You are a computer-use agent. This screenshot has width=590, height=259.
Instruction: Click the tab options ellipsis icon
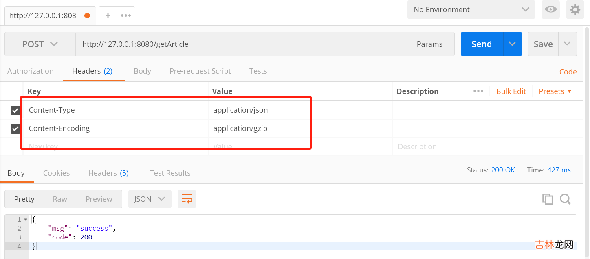[x=126, y=15]
